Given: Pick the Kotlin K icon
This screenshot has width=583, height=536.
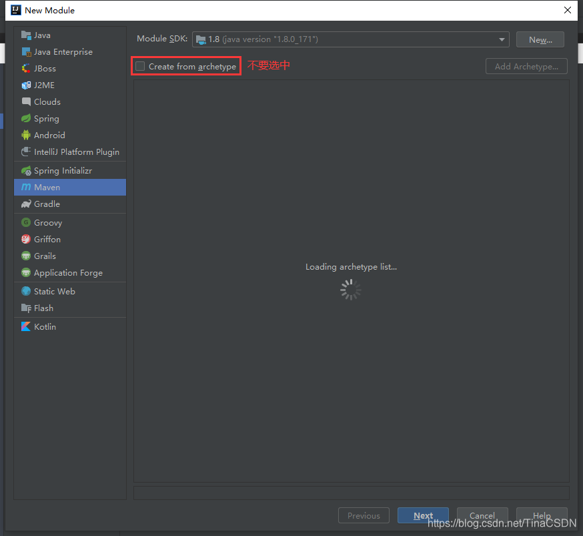Looking at the screenshot, I should (26, 326).
